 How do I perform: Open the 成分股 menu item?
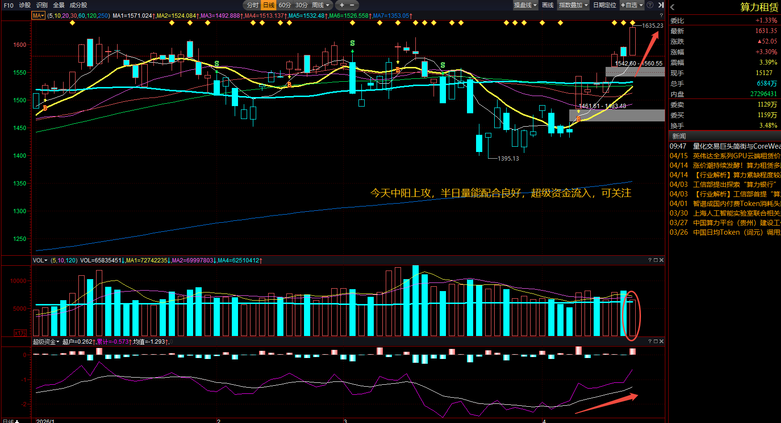(78, 5)
